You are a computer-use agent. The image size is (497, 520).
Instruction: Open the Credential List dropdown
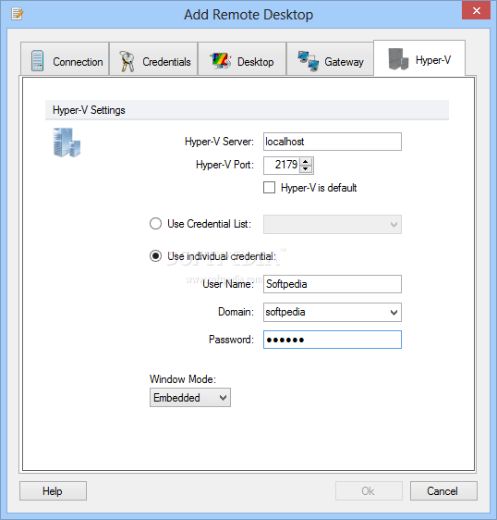(333, 225)
